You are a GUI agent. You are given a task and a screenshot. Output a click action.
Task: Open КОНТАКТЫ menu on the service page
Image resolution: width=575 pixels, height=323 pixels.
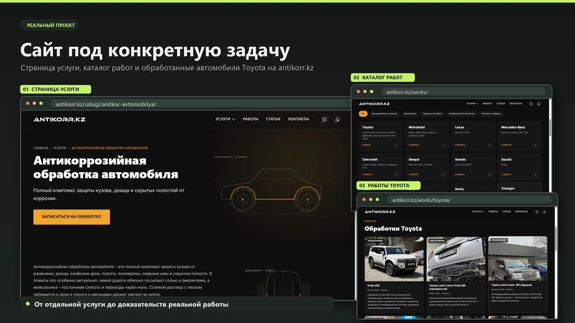[298, 119]
